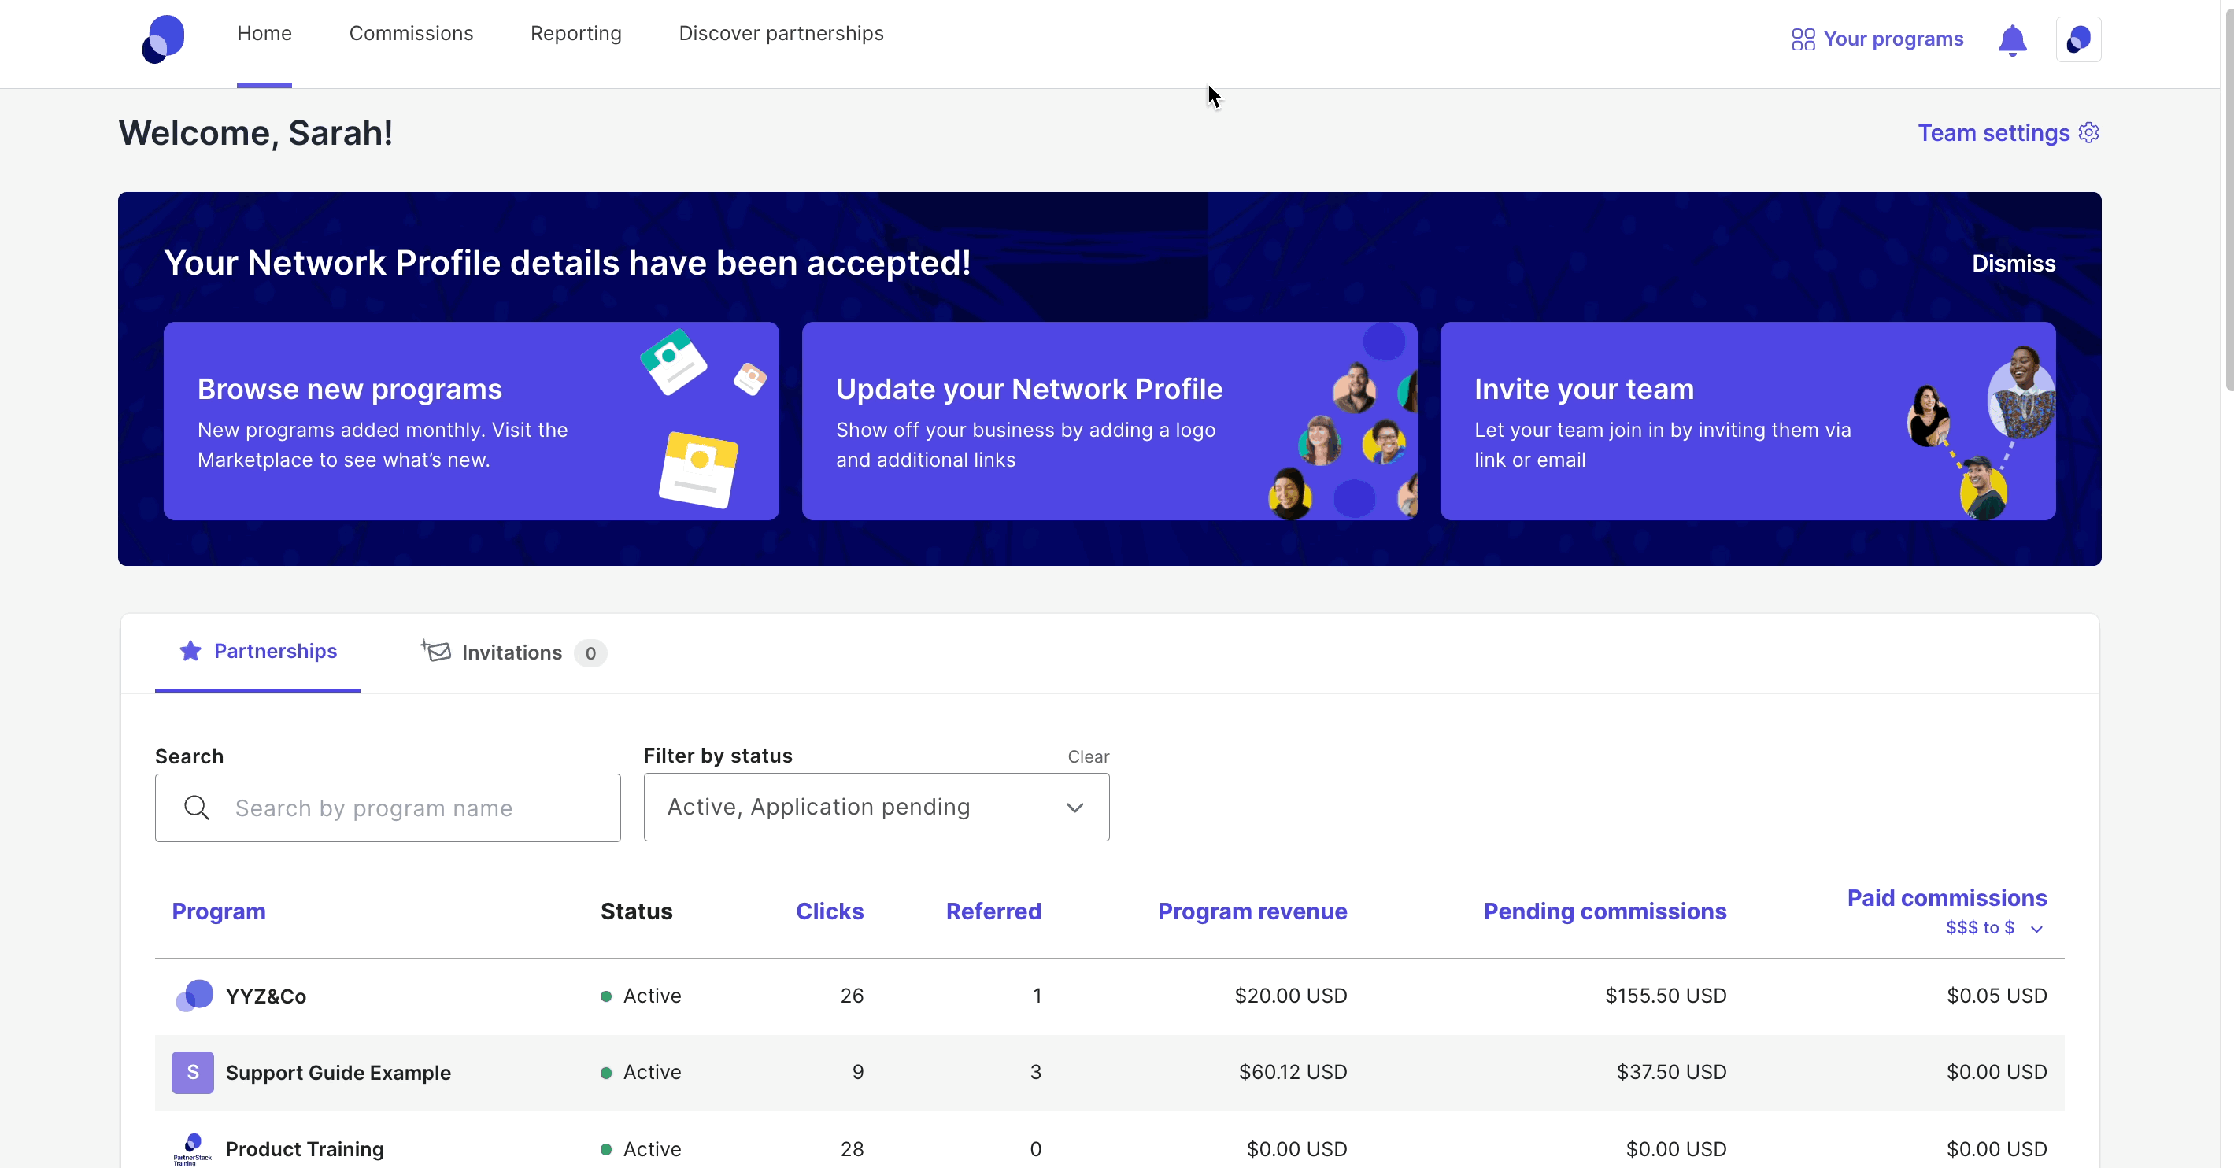
Task: Open the account avatar menu
Action: (x=2078, y=39)
